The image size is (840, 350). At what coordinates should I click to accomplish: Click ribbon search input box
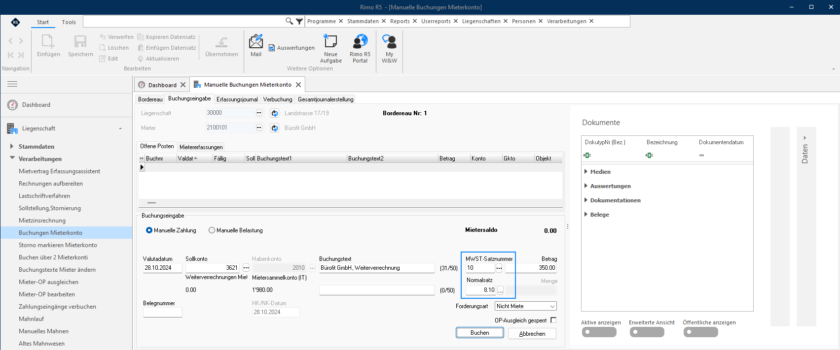coord(183,21)
